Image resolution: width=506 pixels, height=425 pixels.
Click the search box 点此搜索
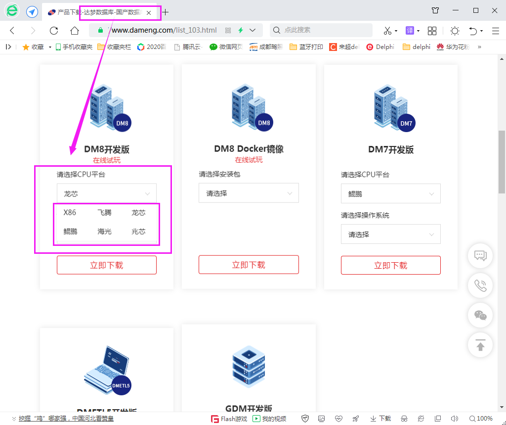[x=321, y=30]
